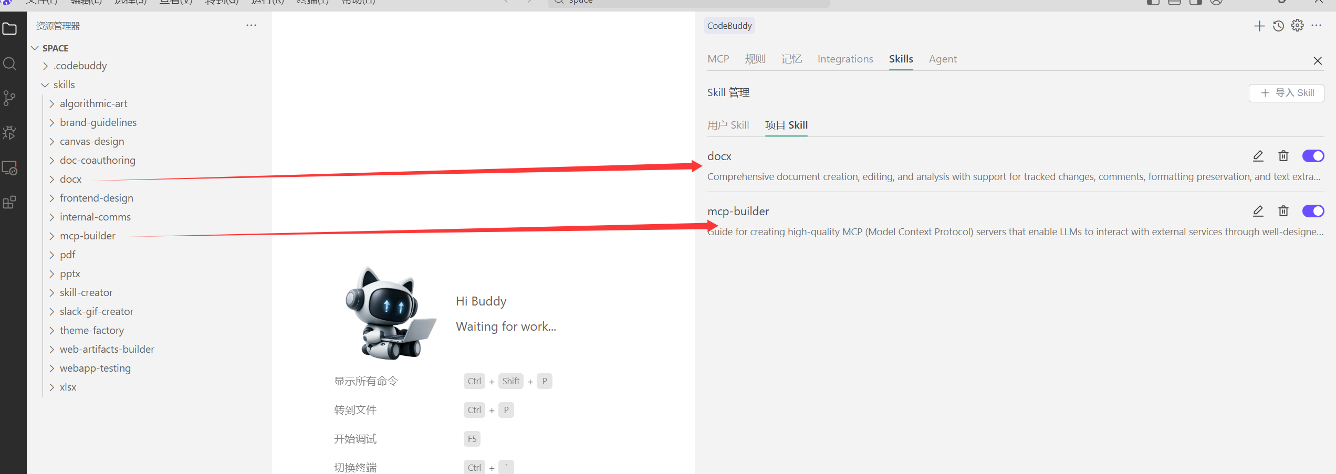Click the 显示所有命令 shortcut label
Viewport: 1336px width, 474px height.
point(366,381)
